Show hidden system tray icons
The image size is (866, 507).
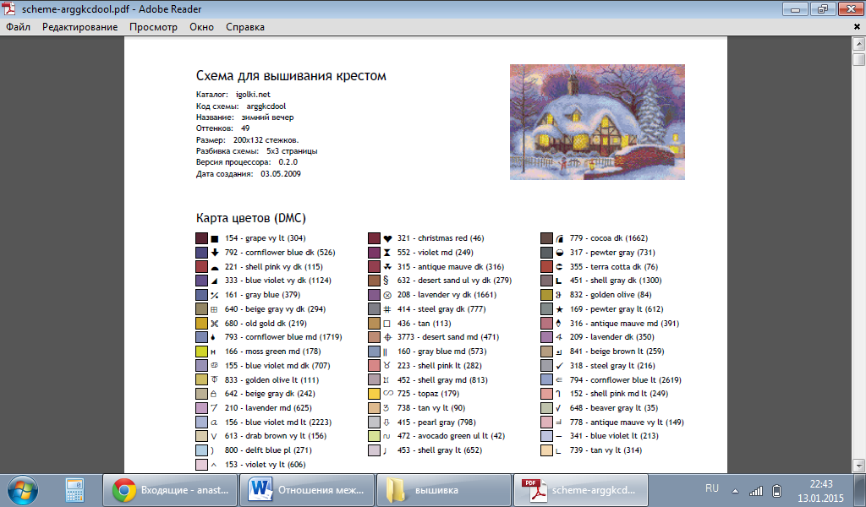(737, 491)
